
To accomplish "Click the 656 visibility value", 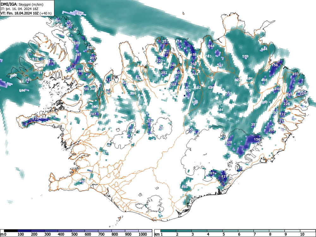I will pos(195,102).
